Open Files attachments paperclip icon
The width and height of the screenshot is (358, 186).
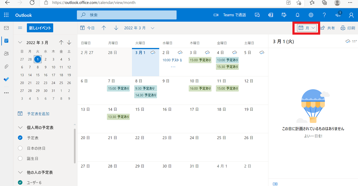pos(6,66)
